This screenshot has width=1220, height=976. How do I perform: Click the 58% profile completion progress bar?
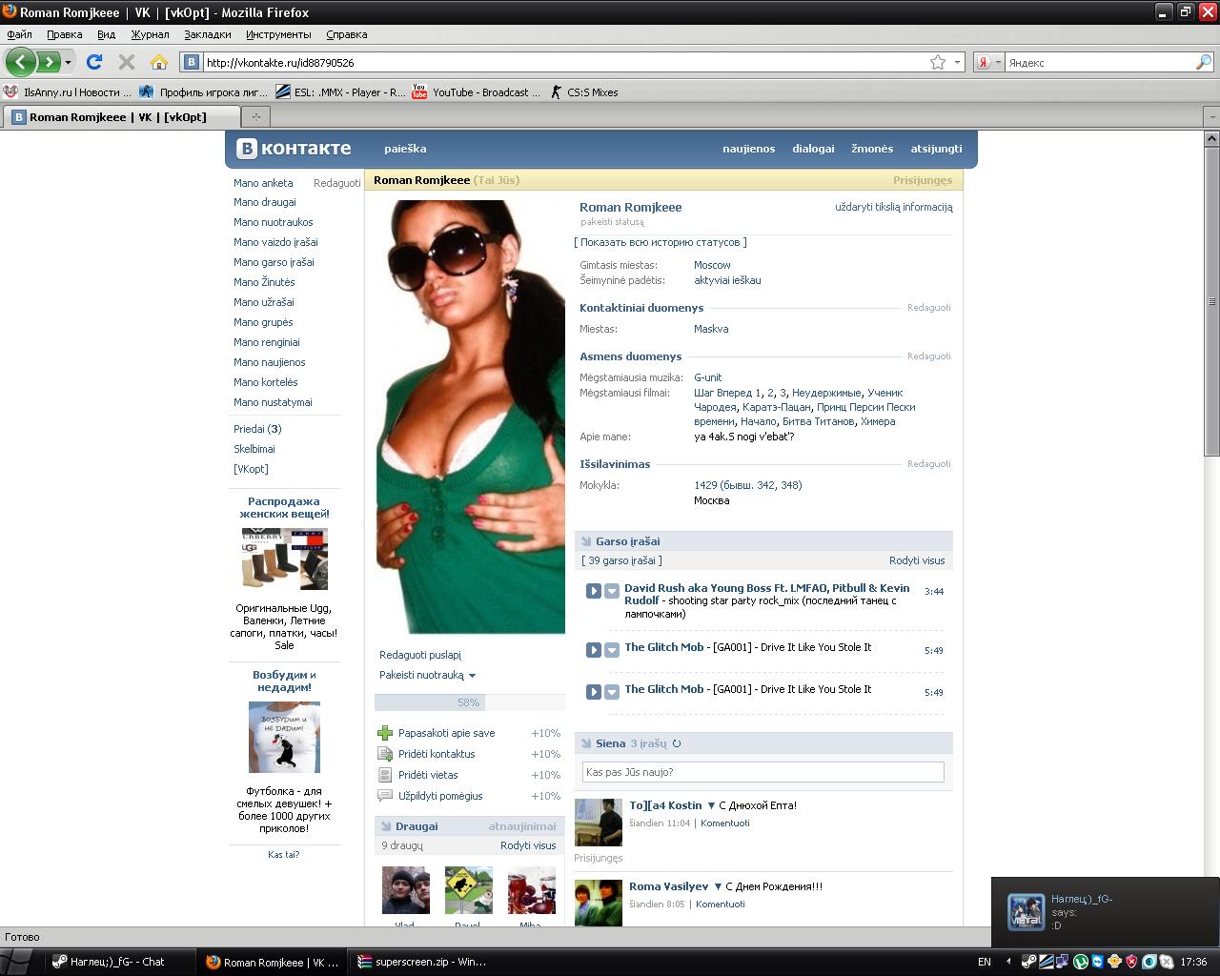coord(470,702)
